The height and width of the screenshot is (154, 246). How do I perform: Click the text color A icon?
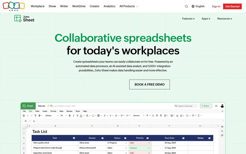point(81,115)
